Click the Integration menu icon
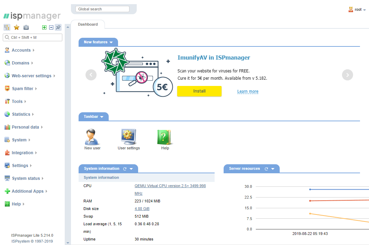This screenshot has width=369, height=245. pos(7,152)
